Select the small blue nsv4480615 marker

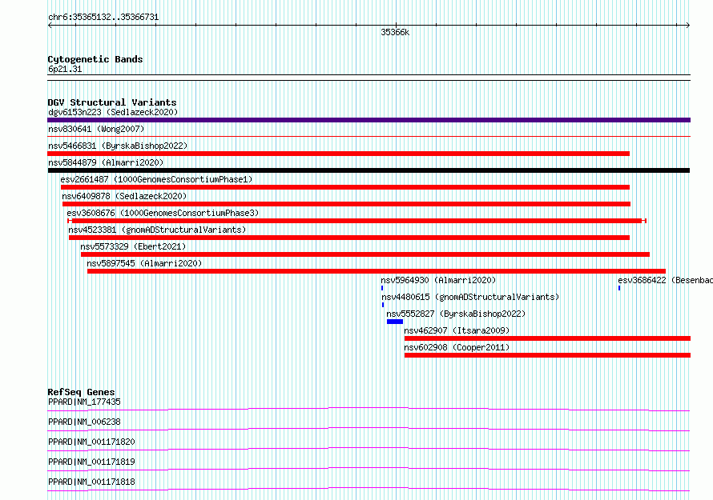coord(383,305)
